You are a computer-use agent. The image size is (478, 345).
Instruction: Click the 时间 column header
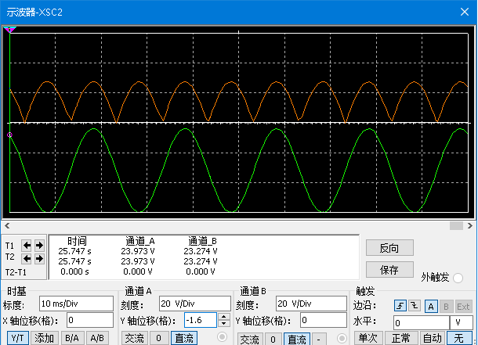[x=77, y=241]
